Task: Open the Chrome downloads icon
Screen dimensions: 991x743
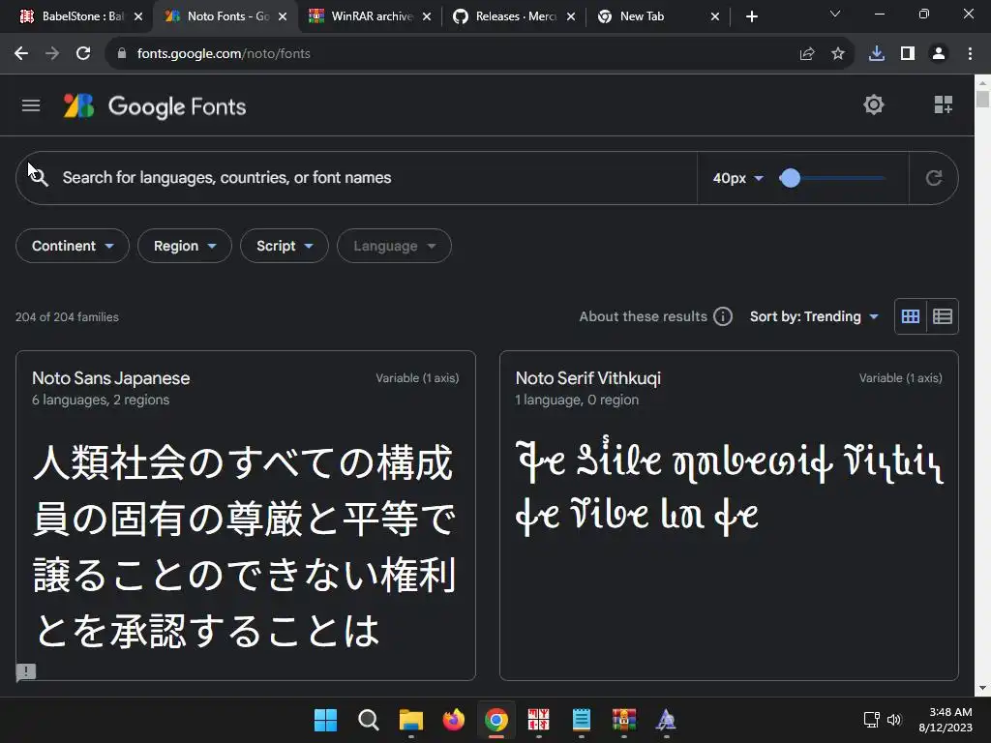Action: point(876,54)
